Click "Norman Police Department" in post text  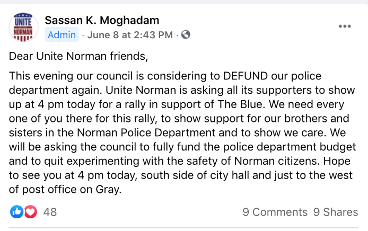[146, 133]
